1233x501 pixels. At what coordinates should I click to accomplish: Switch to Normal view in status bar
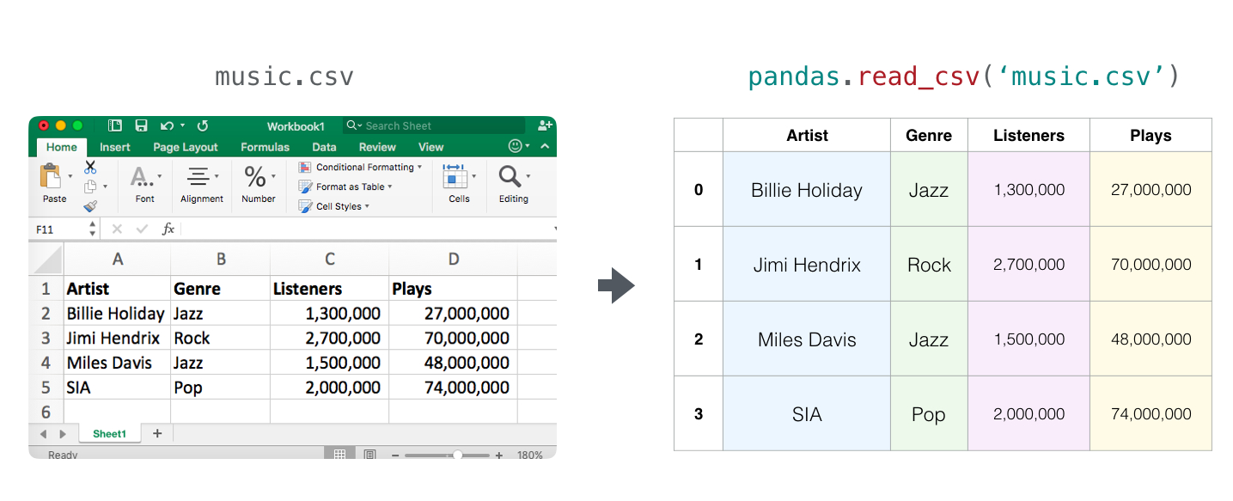tap(340, 454)
